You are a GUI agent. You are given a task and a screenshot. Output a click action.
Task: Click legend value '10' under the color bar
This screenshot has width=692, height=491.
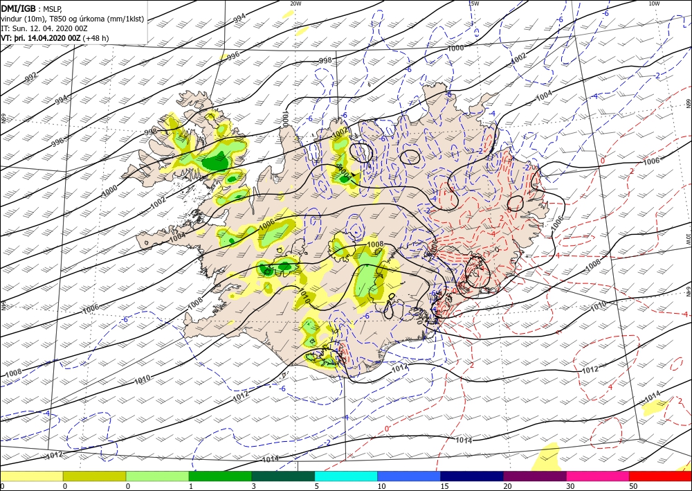pos(381,487)
